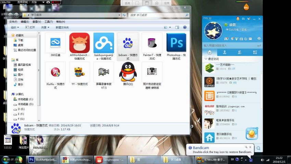Click the Explorer help question mark icon
This screenshot has height=164, width=291.
185,27
